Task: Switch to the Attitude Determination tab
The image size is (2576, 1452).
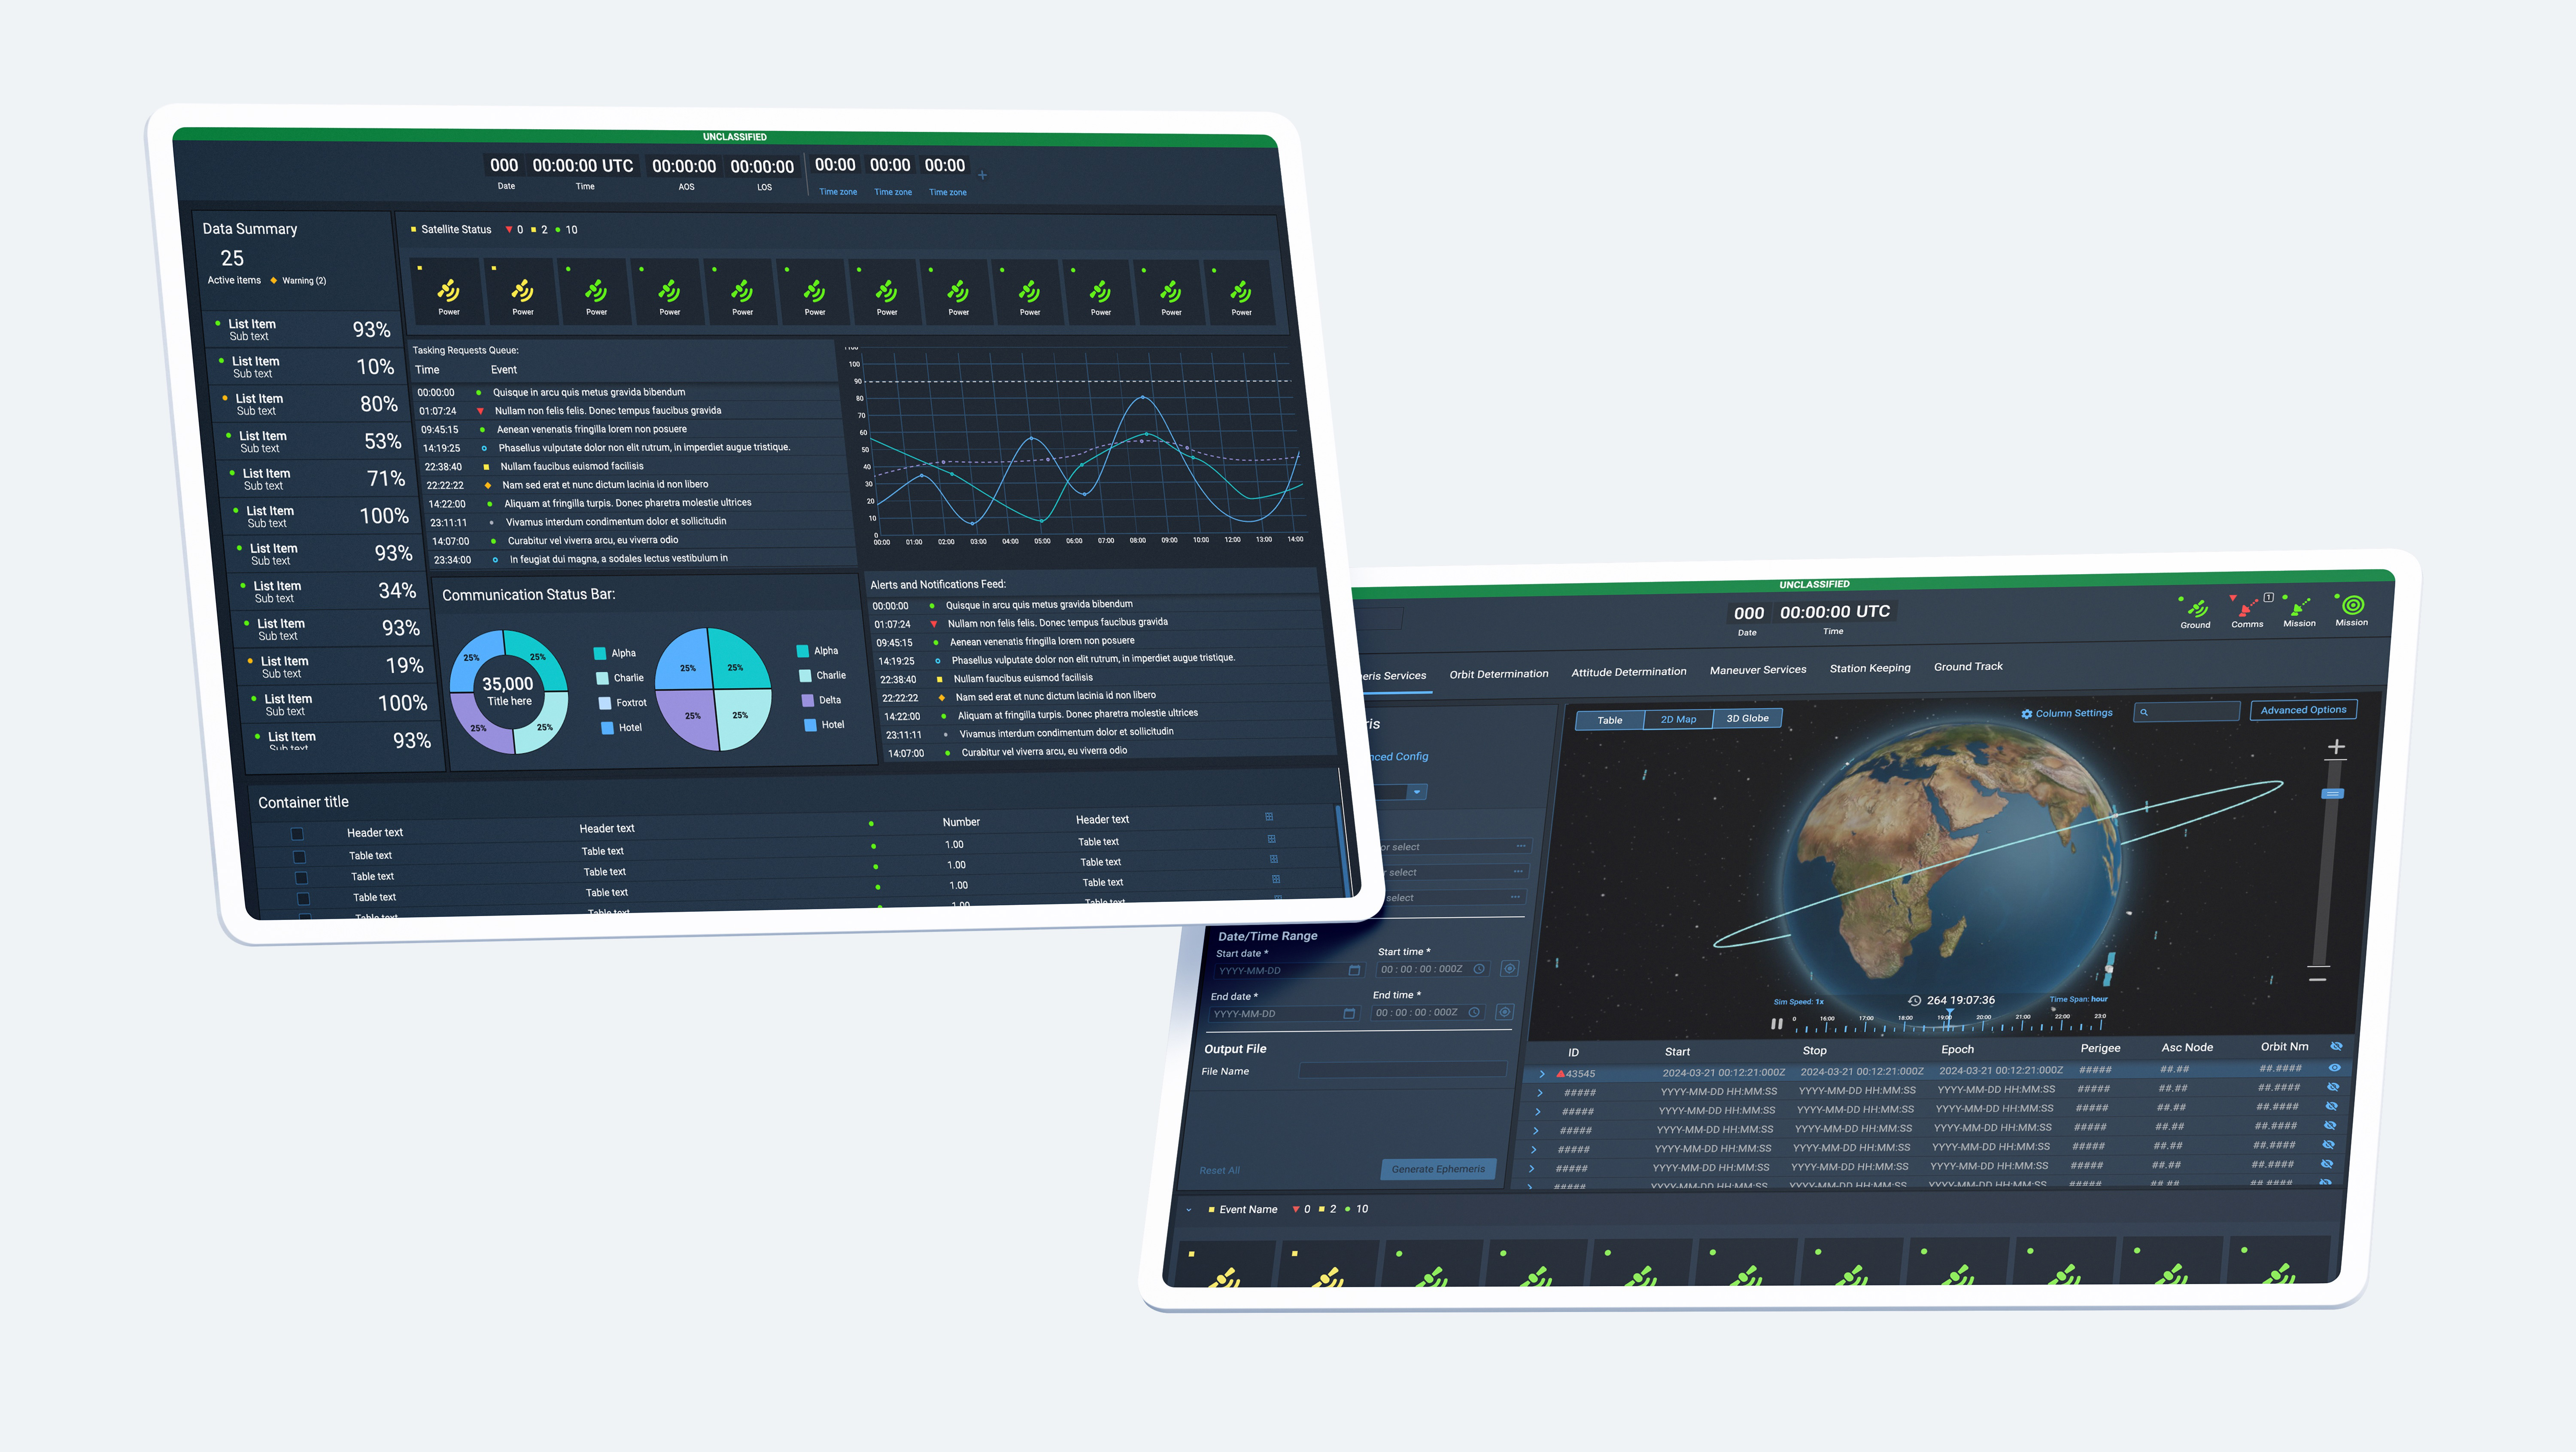Action: pyautogui.click(x=1628, y=672)
